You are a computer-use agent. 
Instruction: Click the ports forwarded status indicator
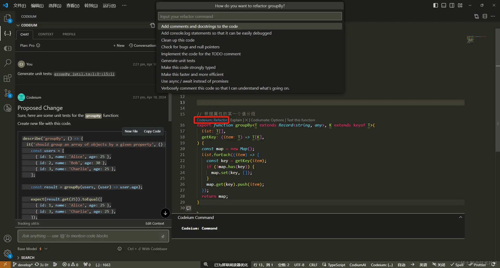pyautogui.click(x=87, y=265)
